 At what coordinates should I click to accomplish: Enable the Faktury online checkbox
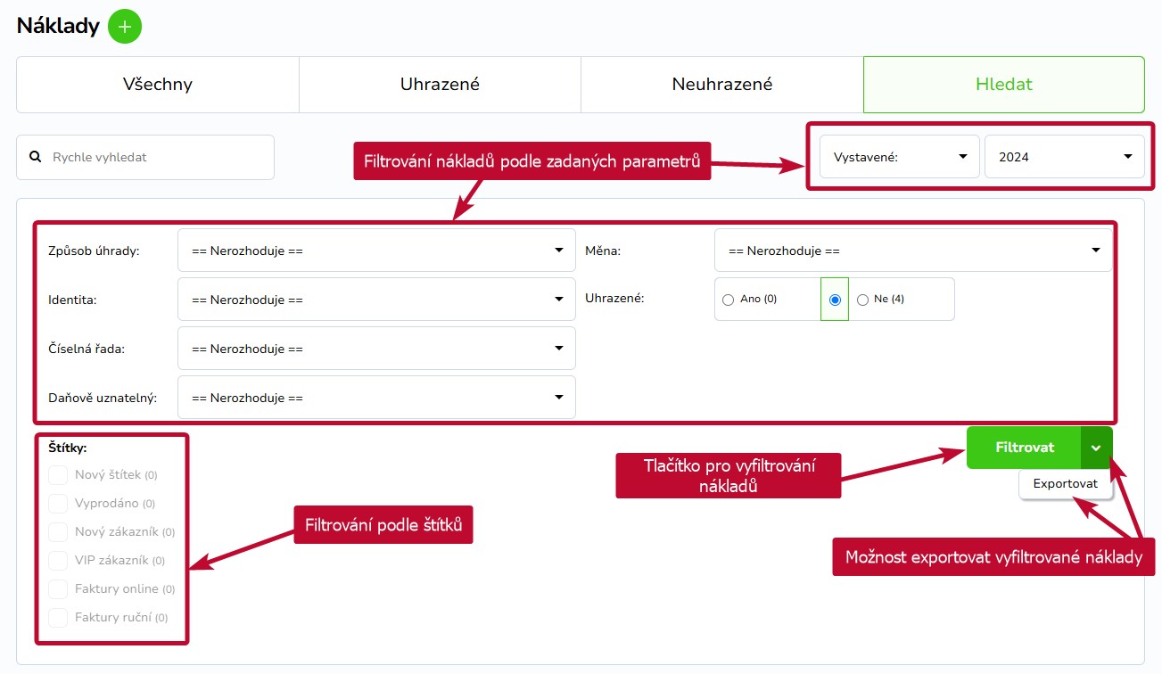pos(58,588)
